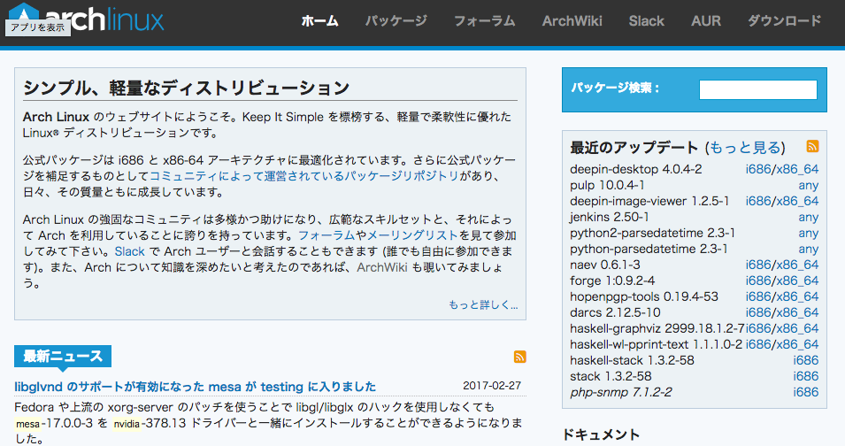Click the 最新ニュース heading tag
This screenshot has width=845, height=446.
pyautogui.click(x=63, y=356)
